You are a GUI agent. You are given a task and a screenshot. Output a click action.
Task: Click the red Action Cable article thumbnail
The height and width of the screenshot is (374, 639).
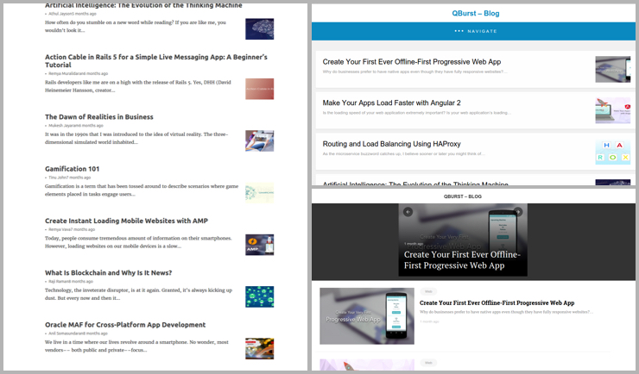click(x=260, y=89)
